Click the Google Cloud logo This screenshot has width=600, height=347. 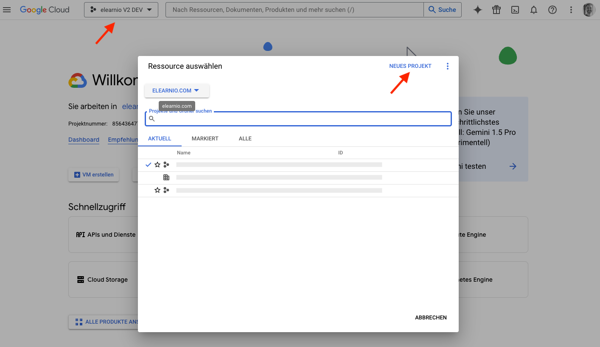point(45,10)
